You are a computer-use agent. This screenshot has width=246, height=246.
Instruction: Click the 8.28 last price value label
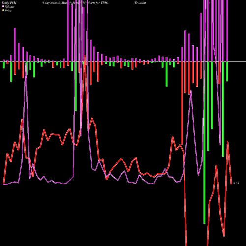coord(236,184)
